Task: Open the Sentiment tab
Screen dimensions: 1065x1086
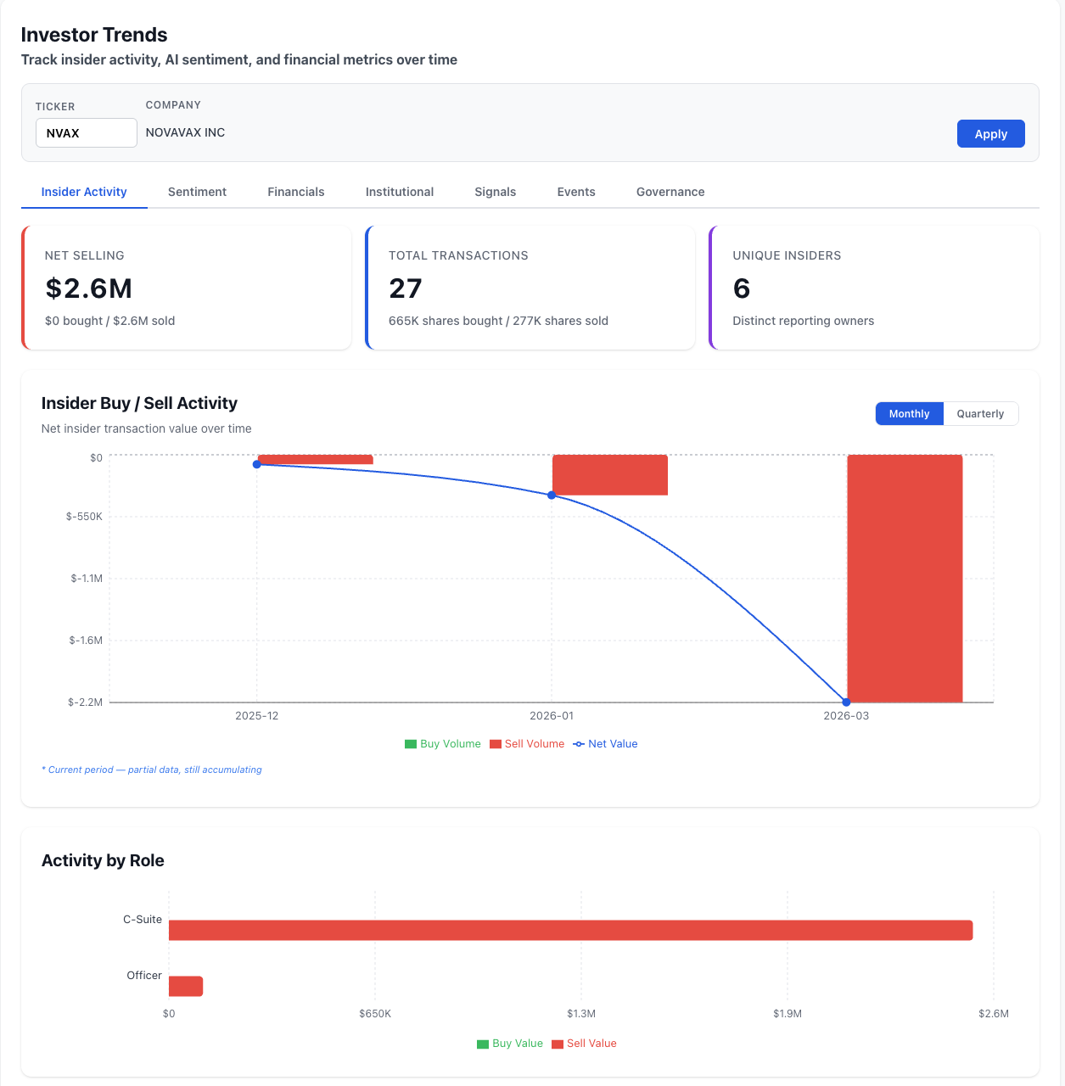Action: pos(197,192)
